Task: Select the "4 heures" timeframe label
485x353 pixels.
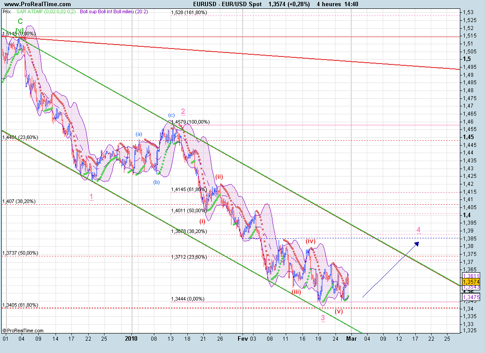Action: tap(329, 4)
